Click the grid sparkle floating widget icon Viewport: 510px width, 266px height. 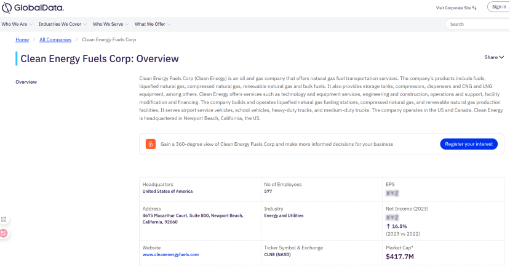[4, 219]
